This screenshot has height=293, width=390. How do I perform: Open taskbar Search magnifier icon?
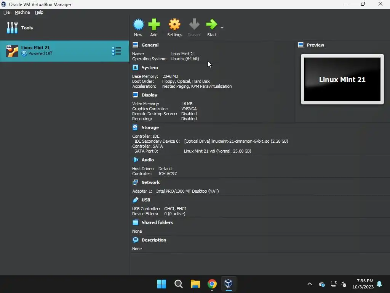coord(179,284)
